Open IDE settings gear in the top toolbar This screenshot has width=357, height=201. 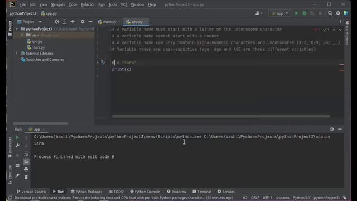[x=338, y=13]
